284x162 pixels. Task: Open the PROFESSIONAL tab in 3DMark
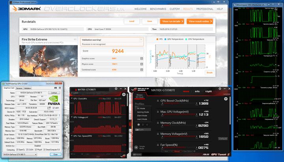205,9
